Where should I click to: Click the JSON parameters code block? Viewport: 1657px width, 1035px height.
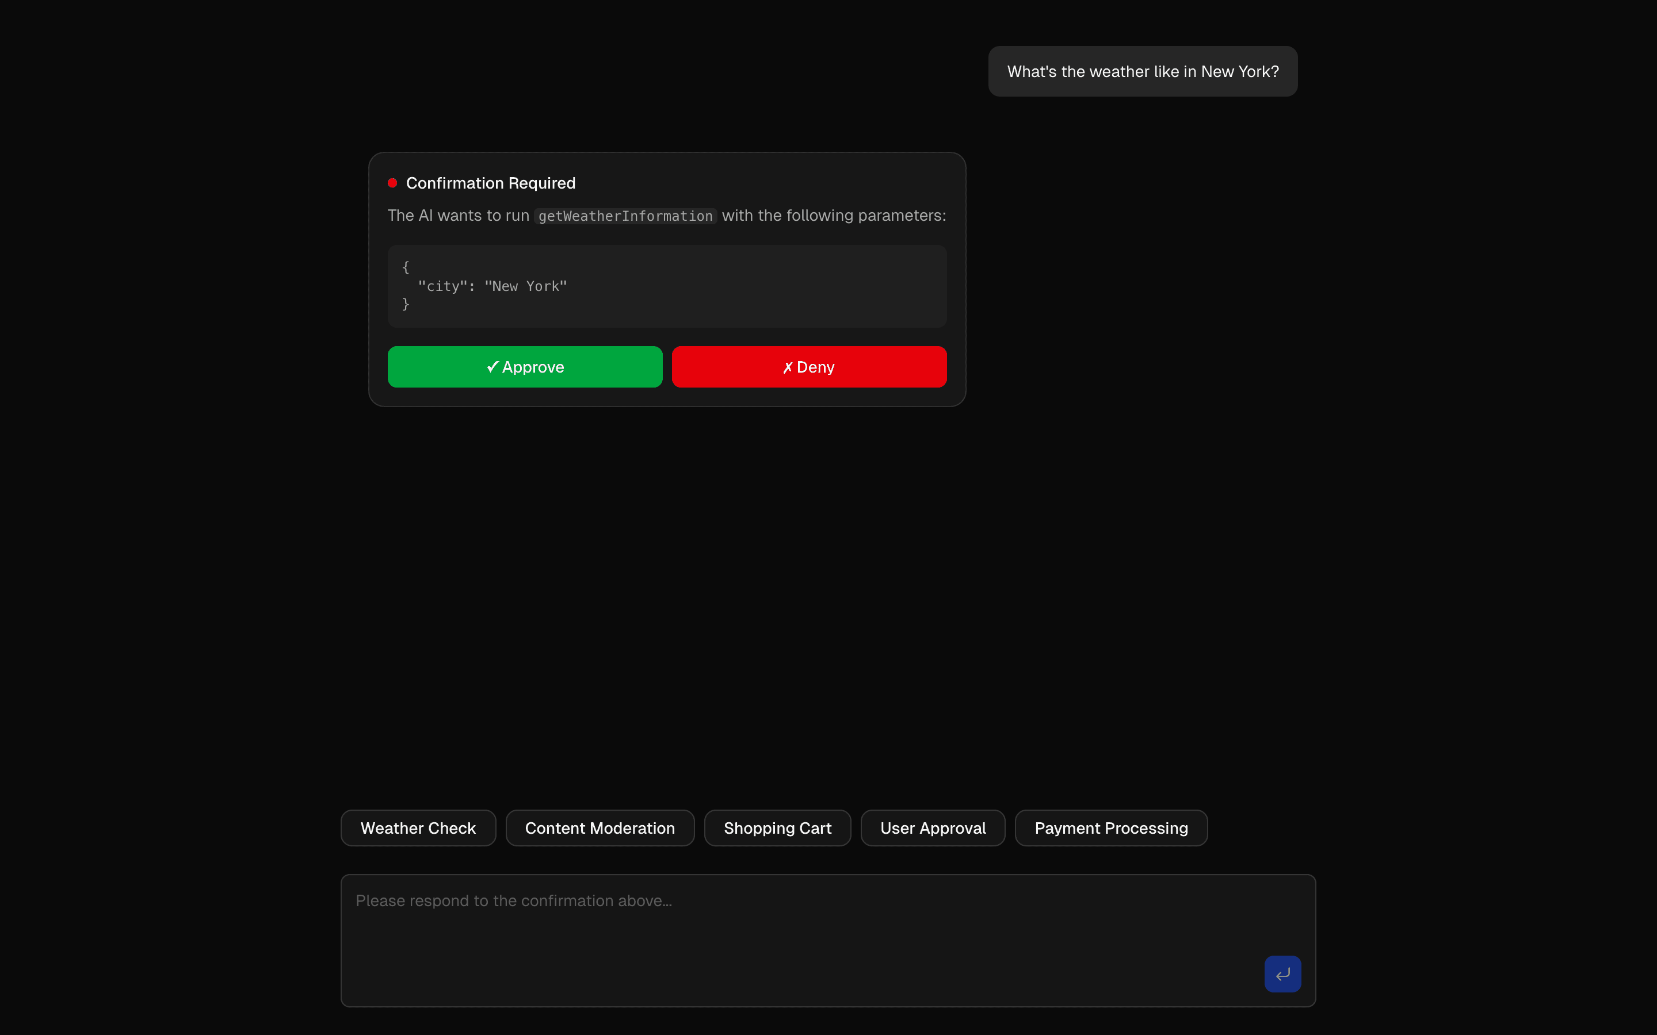tap(666, 285)
